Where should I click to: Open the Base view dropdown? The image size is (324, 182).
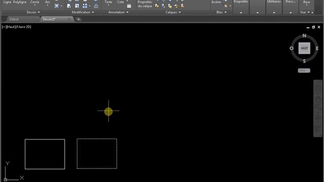(307, 6)
